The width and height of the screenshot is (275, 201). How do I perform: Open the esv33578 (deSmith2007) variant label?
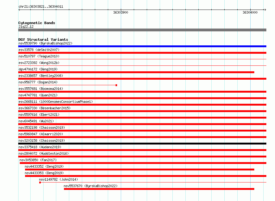tap(39, 50)
